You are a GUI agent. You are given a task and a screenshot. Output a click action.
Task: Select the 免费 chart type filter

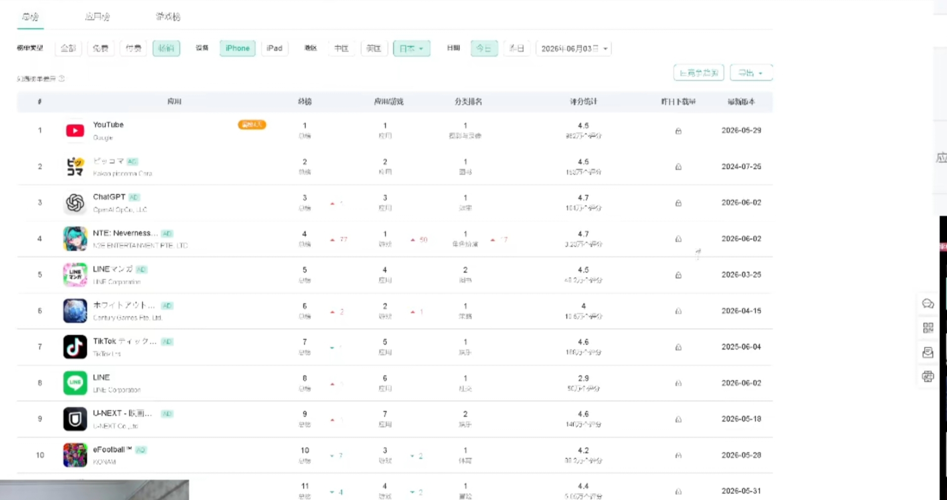coord(100,48)
